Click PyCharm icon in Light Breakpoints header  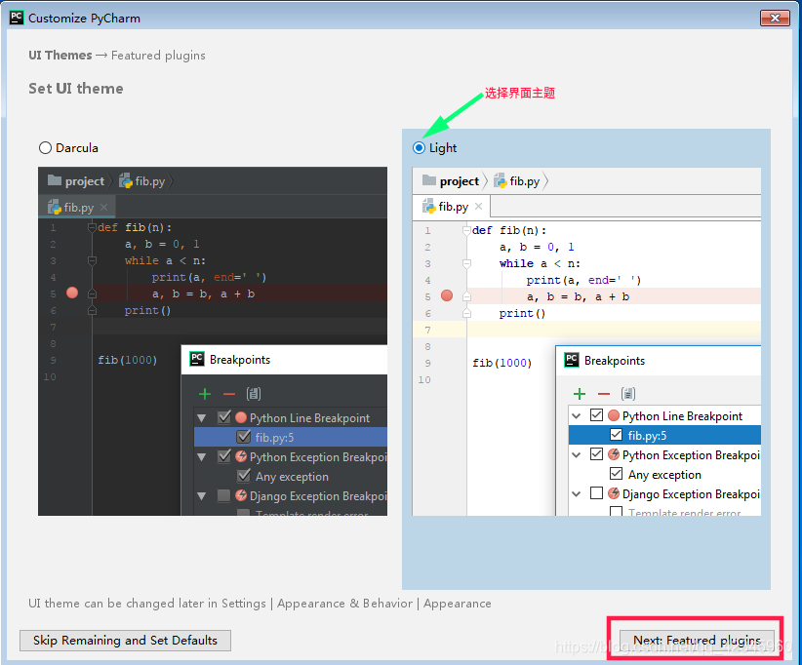572,360
